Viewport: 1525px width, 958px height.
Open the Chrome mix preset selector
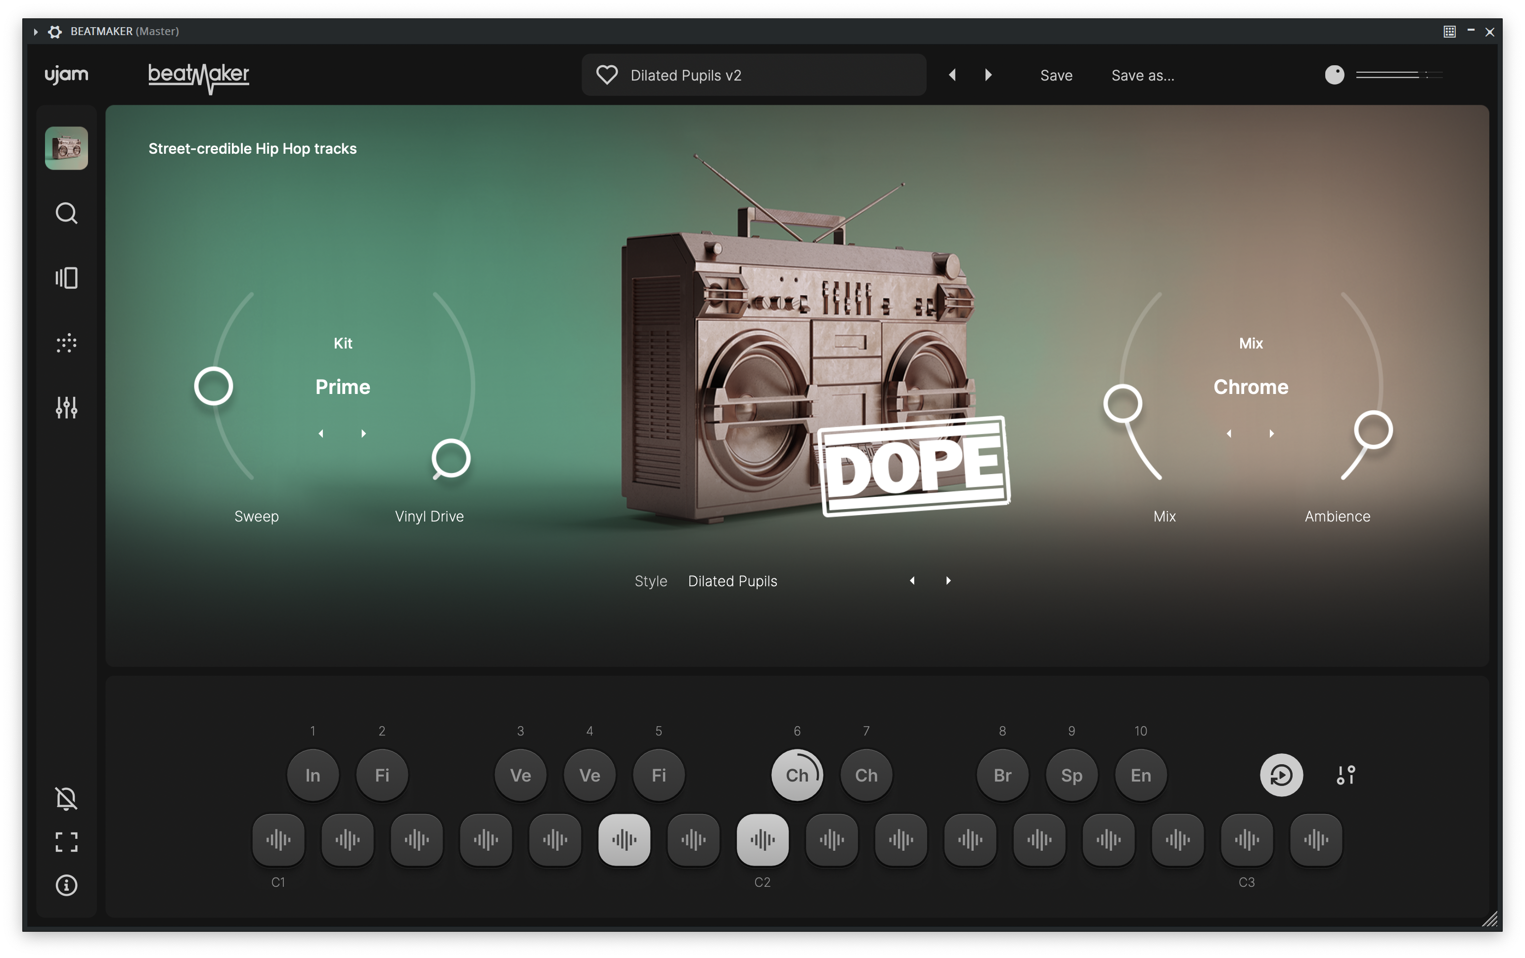point(1251,387)
